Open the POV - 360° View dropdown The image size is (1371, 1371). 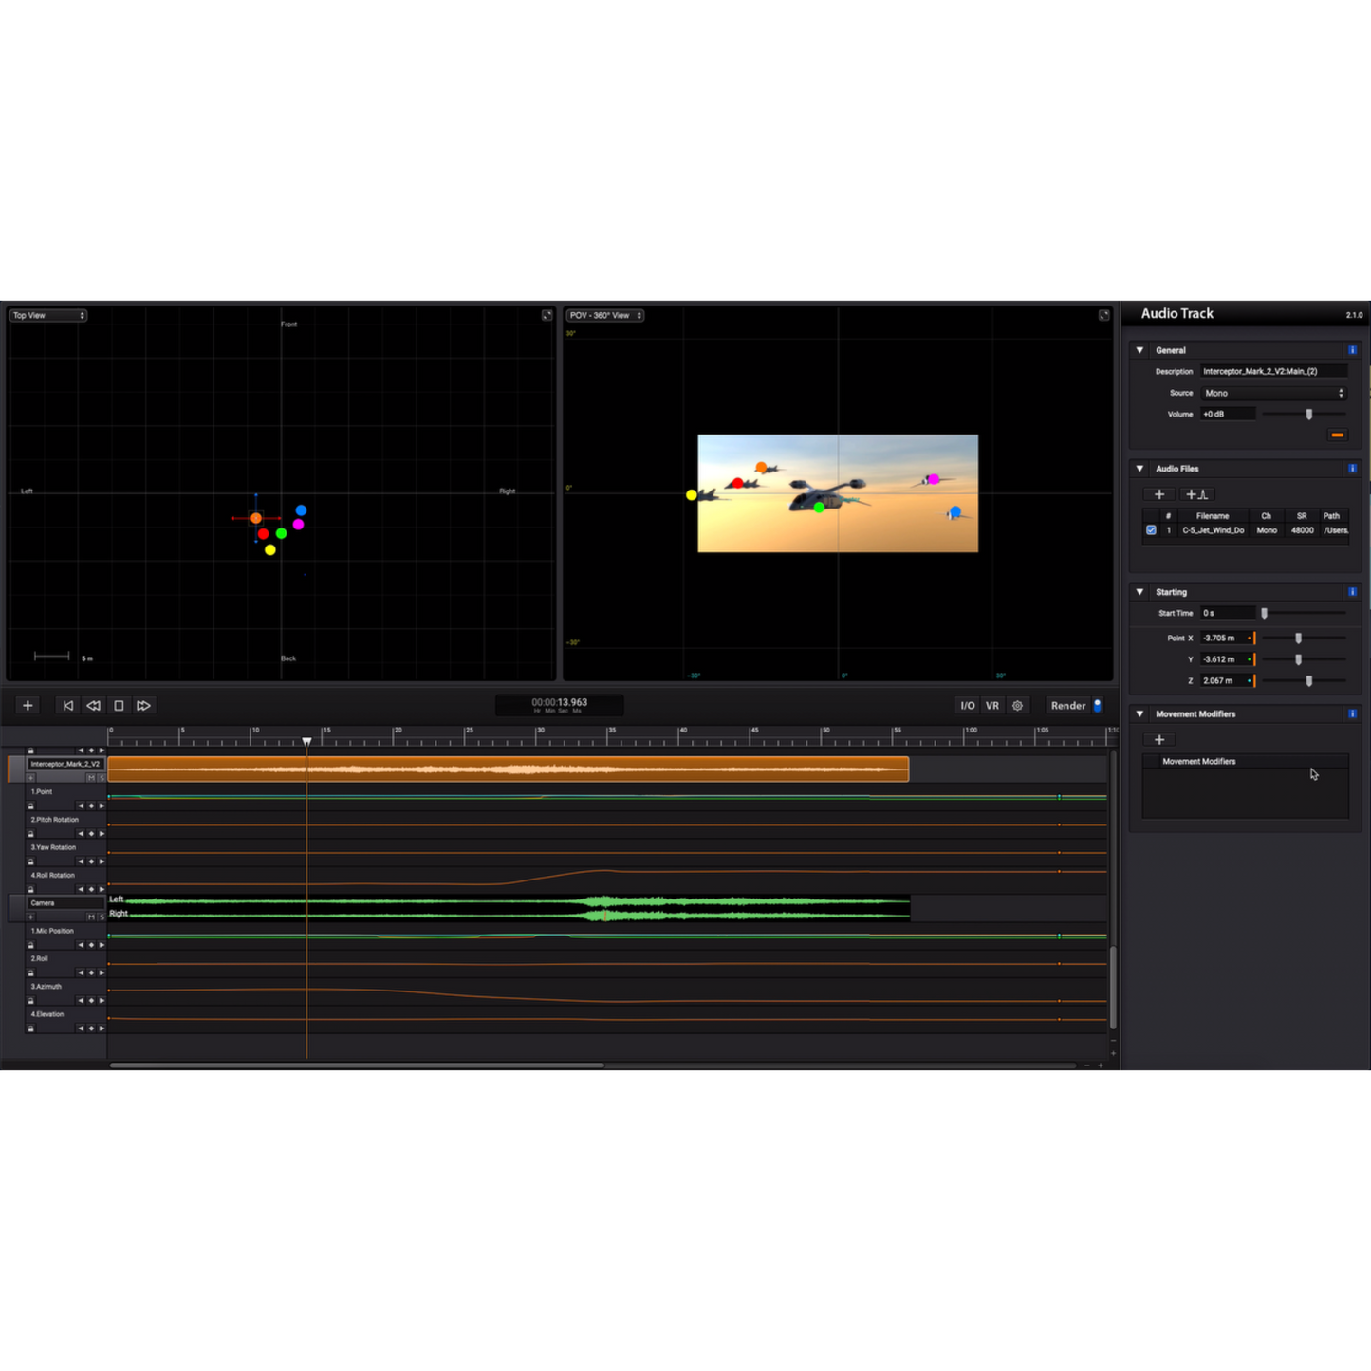coord(605,315)
